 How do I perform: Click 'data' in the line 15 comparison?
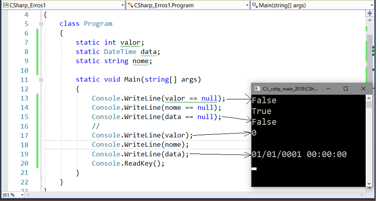(173, 117)
